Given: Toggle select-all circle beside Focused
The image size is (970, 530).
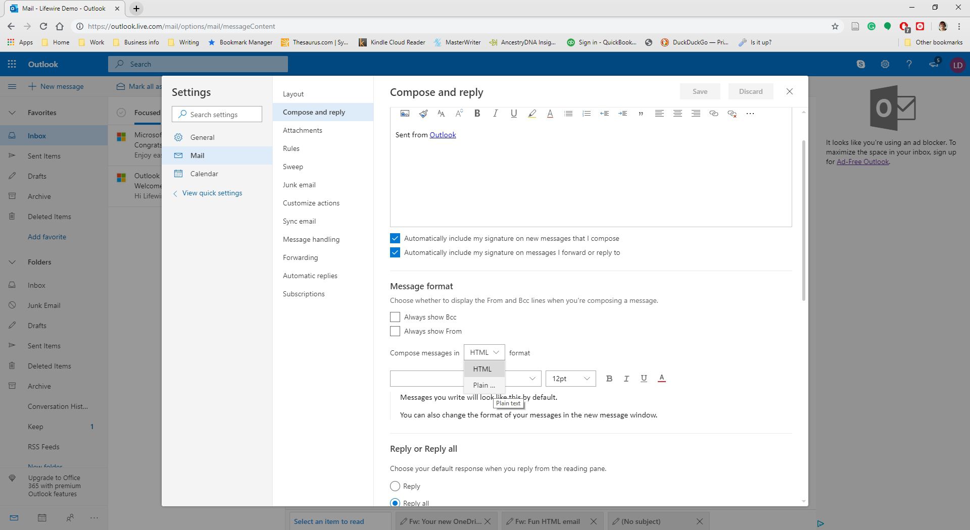Looking at the screenshot, I should tap(121, 113).
